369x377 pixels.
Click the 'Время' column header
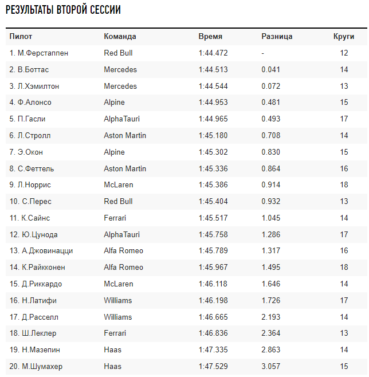point(210,37)
